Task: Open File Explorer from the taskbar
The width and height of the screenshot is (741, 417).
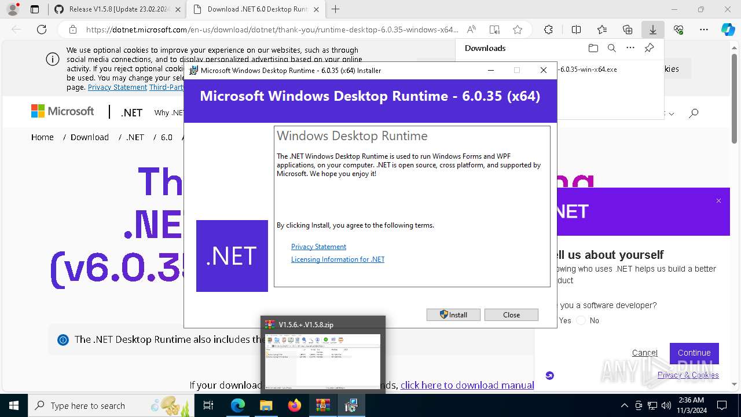Action: tap(266, 405)
